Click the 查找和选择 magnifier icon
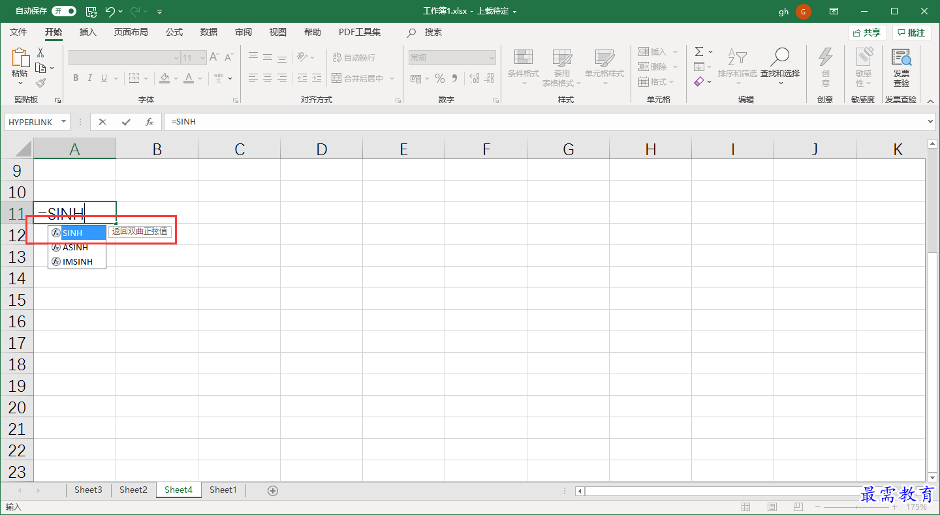This screenshot has height=515, width=940. [x=779, y=57]
